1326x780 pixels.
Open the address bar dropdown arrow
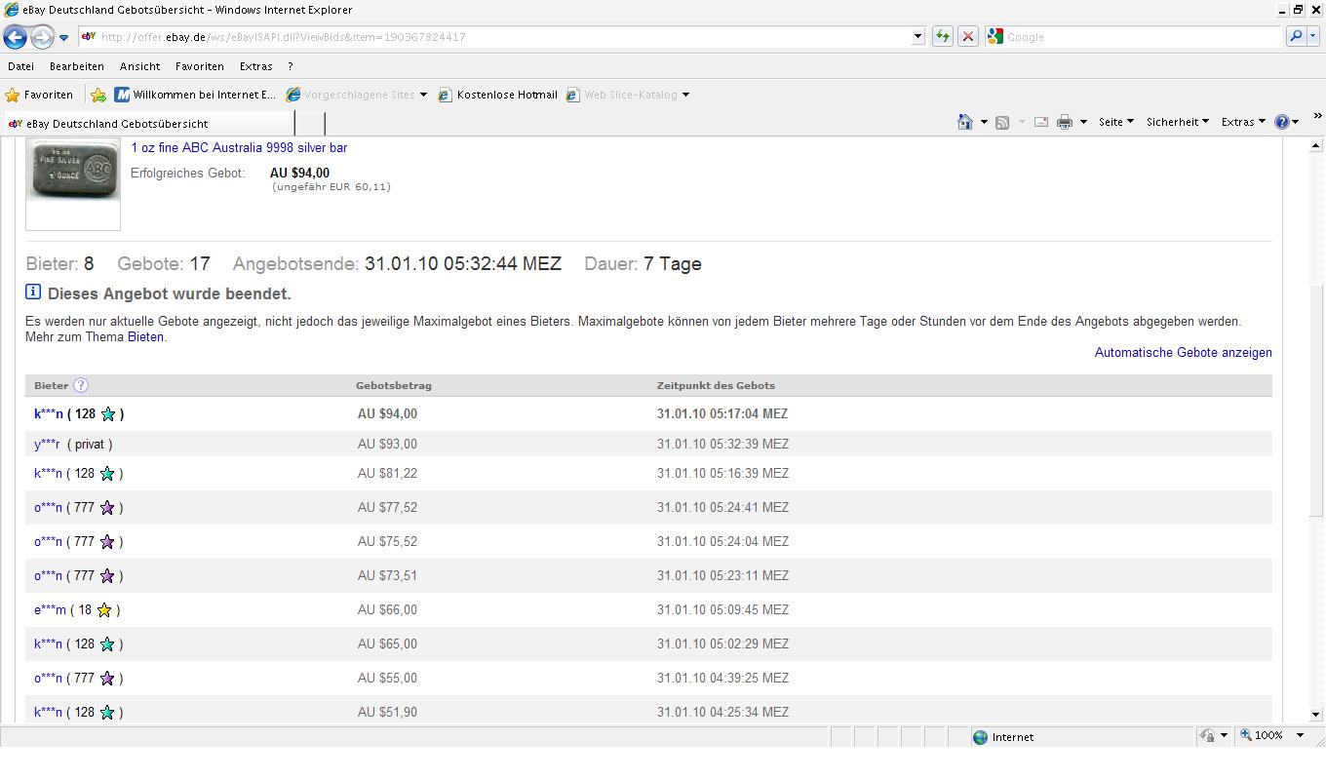coord(917,37)
